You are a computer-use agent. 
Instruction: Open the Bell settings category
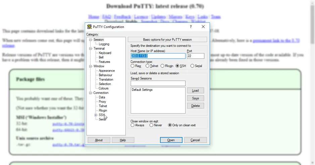(x=101, y=57)
